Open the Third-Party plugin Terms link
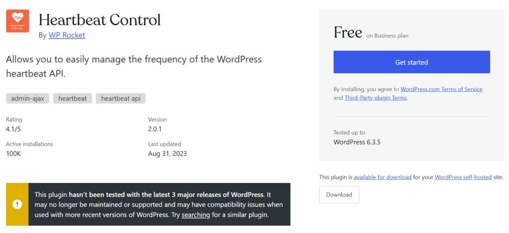 point(376,98)
